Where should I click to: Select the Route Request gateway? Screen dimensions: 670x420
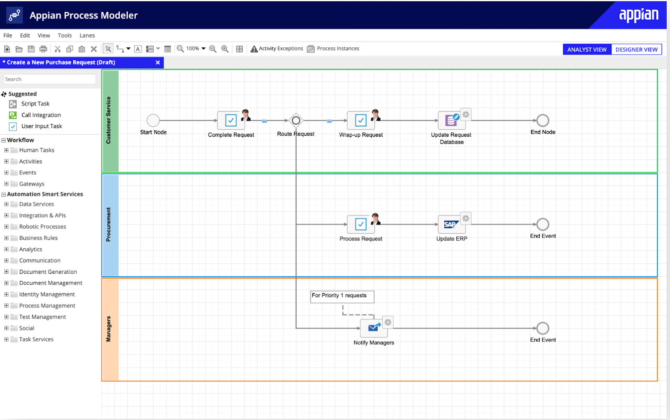pos(296,121)
